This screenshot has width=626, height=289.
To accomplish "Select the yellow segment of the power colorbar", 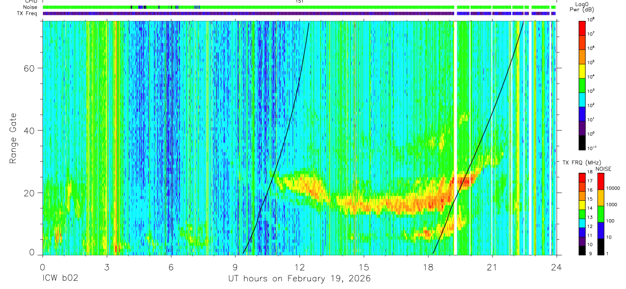I will 582,71.
